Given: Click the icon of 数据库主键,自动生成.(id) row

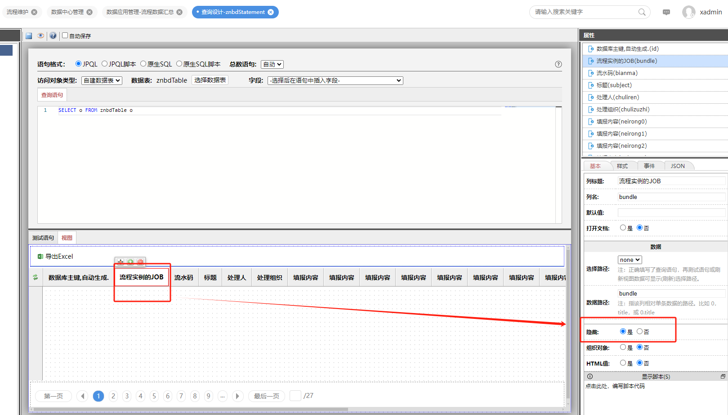Looking at the screenshot, I should [591, 49].
